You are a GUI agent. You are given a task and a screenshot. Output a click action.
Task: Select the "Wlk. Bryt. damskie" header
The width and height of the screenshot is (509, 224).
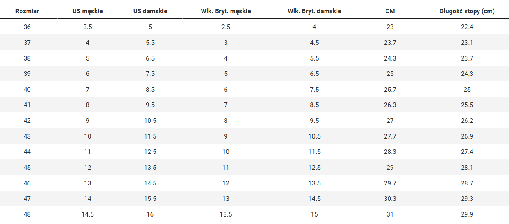point(314,11)
